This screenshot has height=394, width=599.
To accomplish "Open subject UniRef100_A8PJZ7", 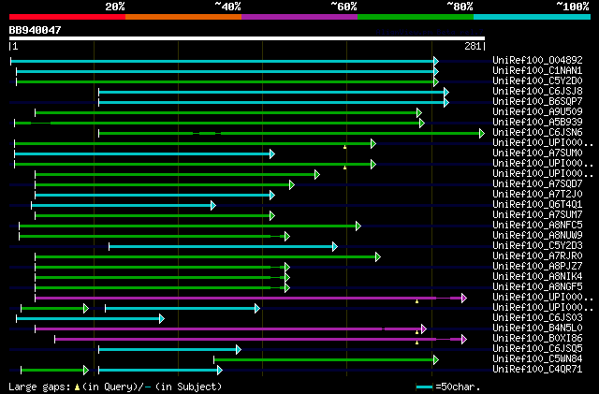I will point(537,267).
